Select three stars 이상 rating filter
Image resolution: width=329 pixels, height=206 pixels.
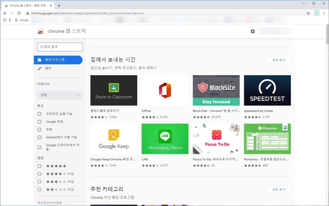tap(40, 182)
